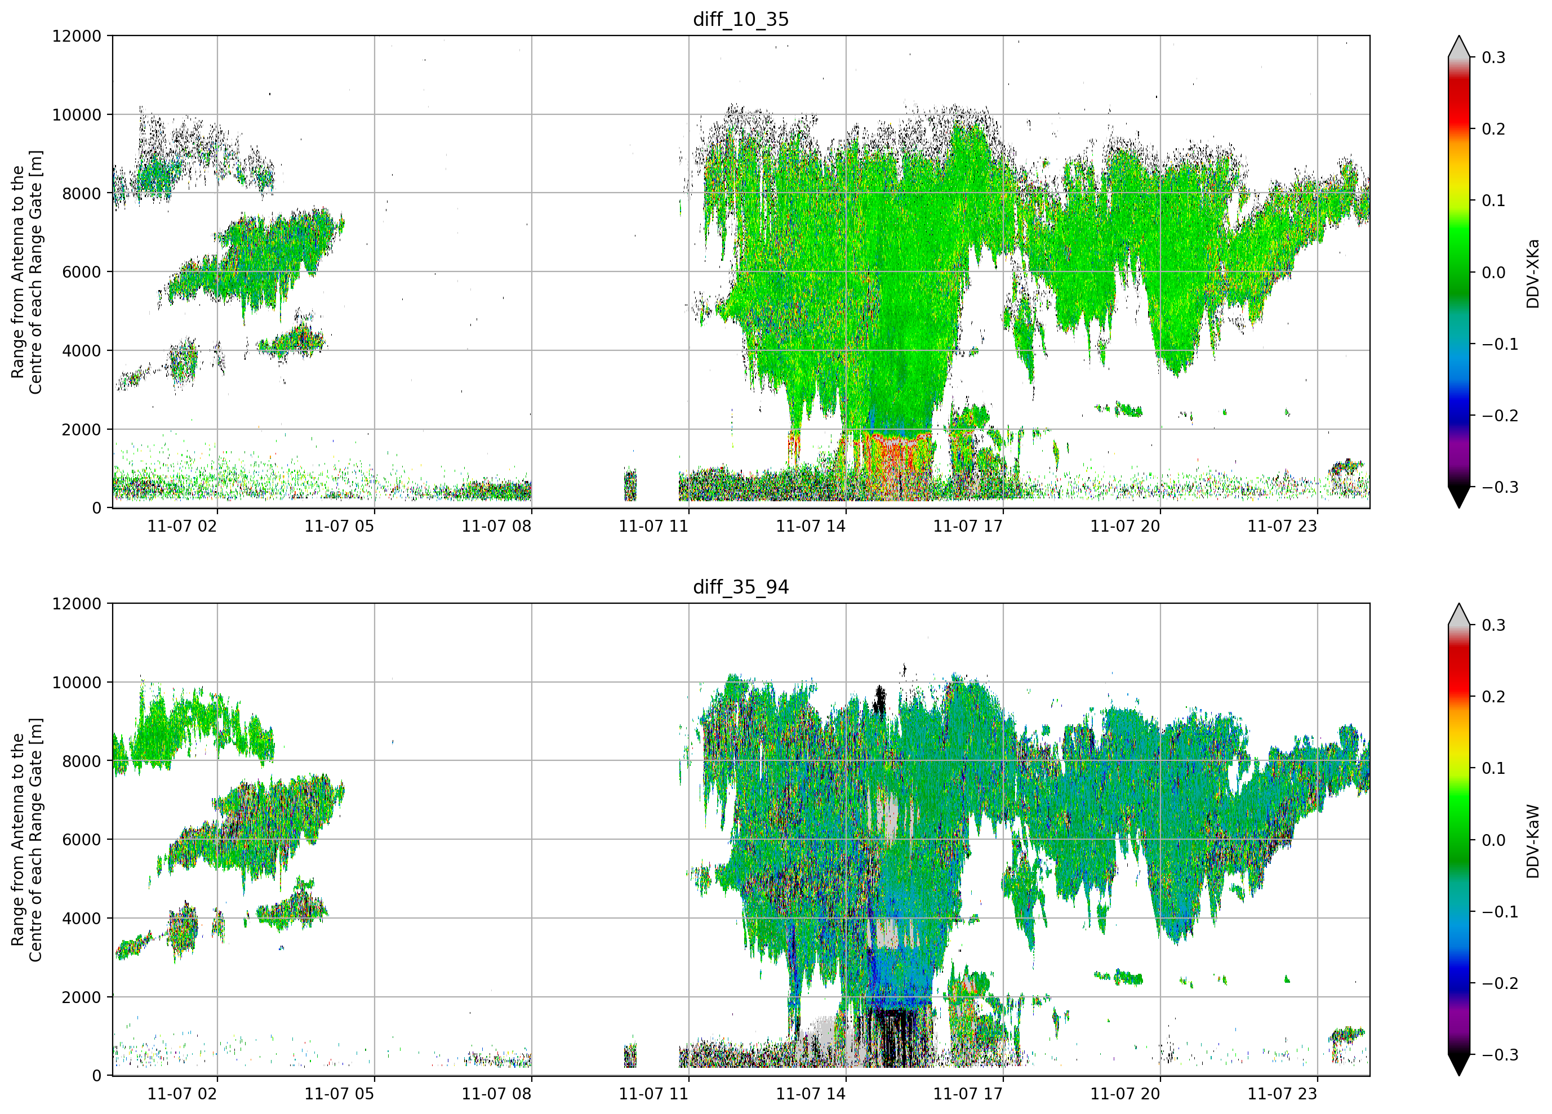Viewport: 1552px width, 1114px height.
Task: Click the 0.1 tick on DDV-KaW colorbar
Action: pos(1493,768)
